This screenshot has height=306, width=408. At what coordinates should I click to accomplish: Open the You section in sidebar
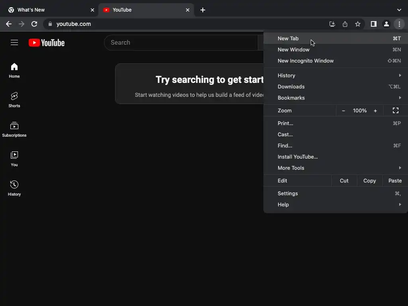pyautogui.click(x=14, y=159)
